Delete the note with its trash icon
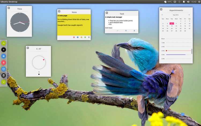201x126 pixels. (89, 37)
